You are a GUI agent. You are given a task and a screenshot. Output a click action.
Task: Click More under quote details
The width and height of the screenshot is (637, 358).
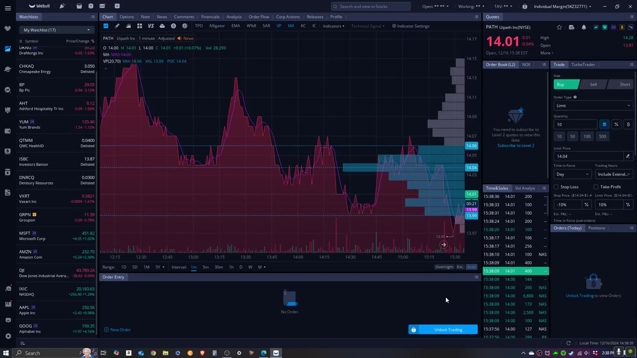coord(546,53)
